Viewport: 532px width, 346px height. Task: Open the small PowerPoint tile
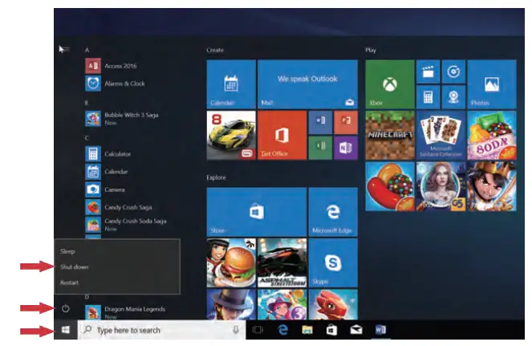(346, 122)
